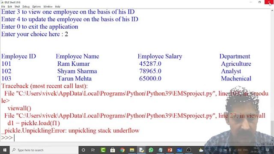Click the scrollbar up arrow in the shell
The height and width of the screenshot is (154, 274).
point(272,11)
